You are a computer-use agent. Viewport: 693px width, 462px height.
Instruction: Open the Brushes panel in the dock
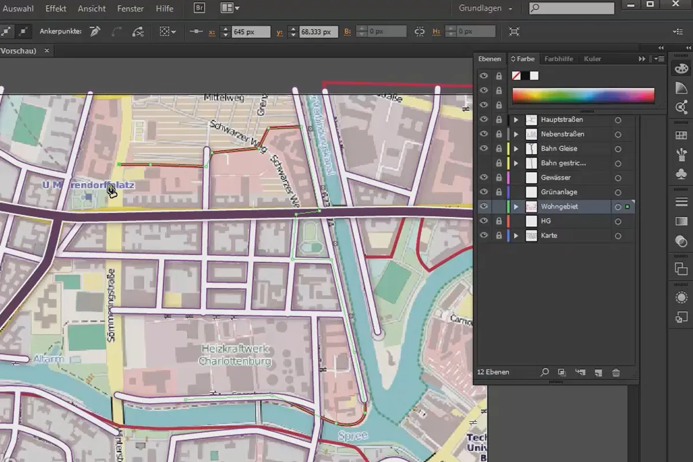coord(681,155)
